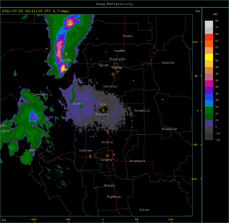Pick the purple 36-39 dBZ legend swatch

pos(209,90)
